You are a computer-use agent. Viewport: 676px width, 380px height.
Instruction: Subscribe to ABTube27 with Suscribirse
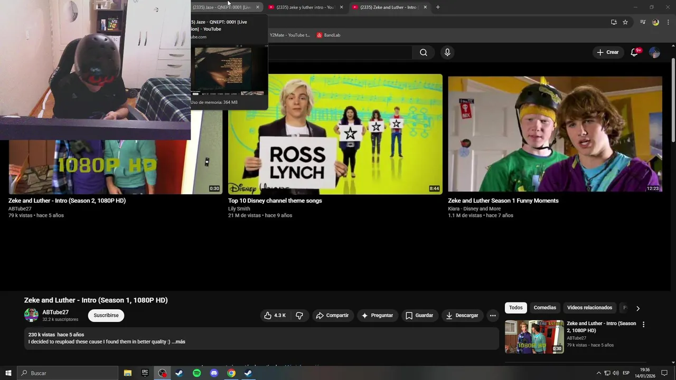(106, 316)
